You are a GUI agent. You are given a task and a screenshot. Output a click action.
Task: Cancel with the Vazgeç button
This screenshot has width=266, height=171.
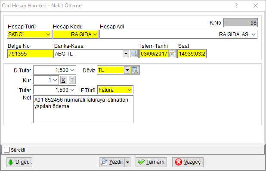(x=188, y=162)
